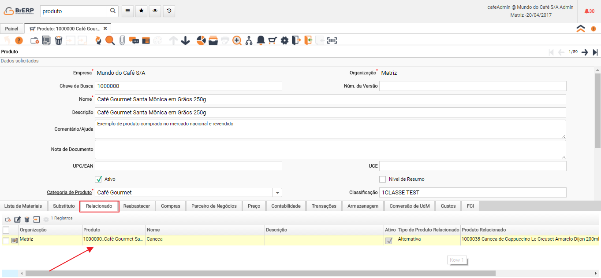The height and width of the screenshot is (278, 601).
Task: Open the Contabilidade tab
Action: pyautogui.click(x=286, y=206)
